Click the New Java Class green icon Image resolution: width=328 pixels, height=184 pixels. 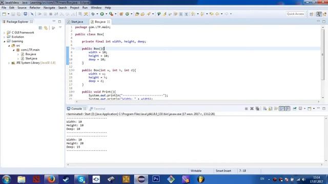click(x=127, y=14)
